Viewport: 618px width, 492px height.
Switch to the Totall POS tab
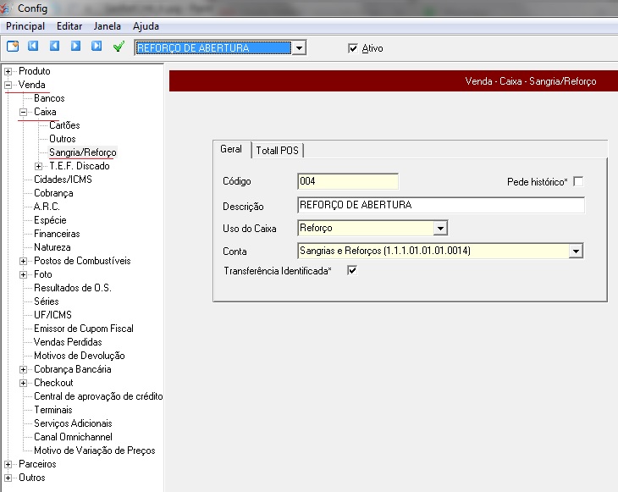pyautogui.click(x=277, y=150)
